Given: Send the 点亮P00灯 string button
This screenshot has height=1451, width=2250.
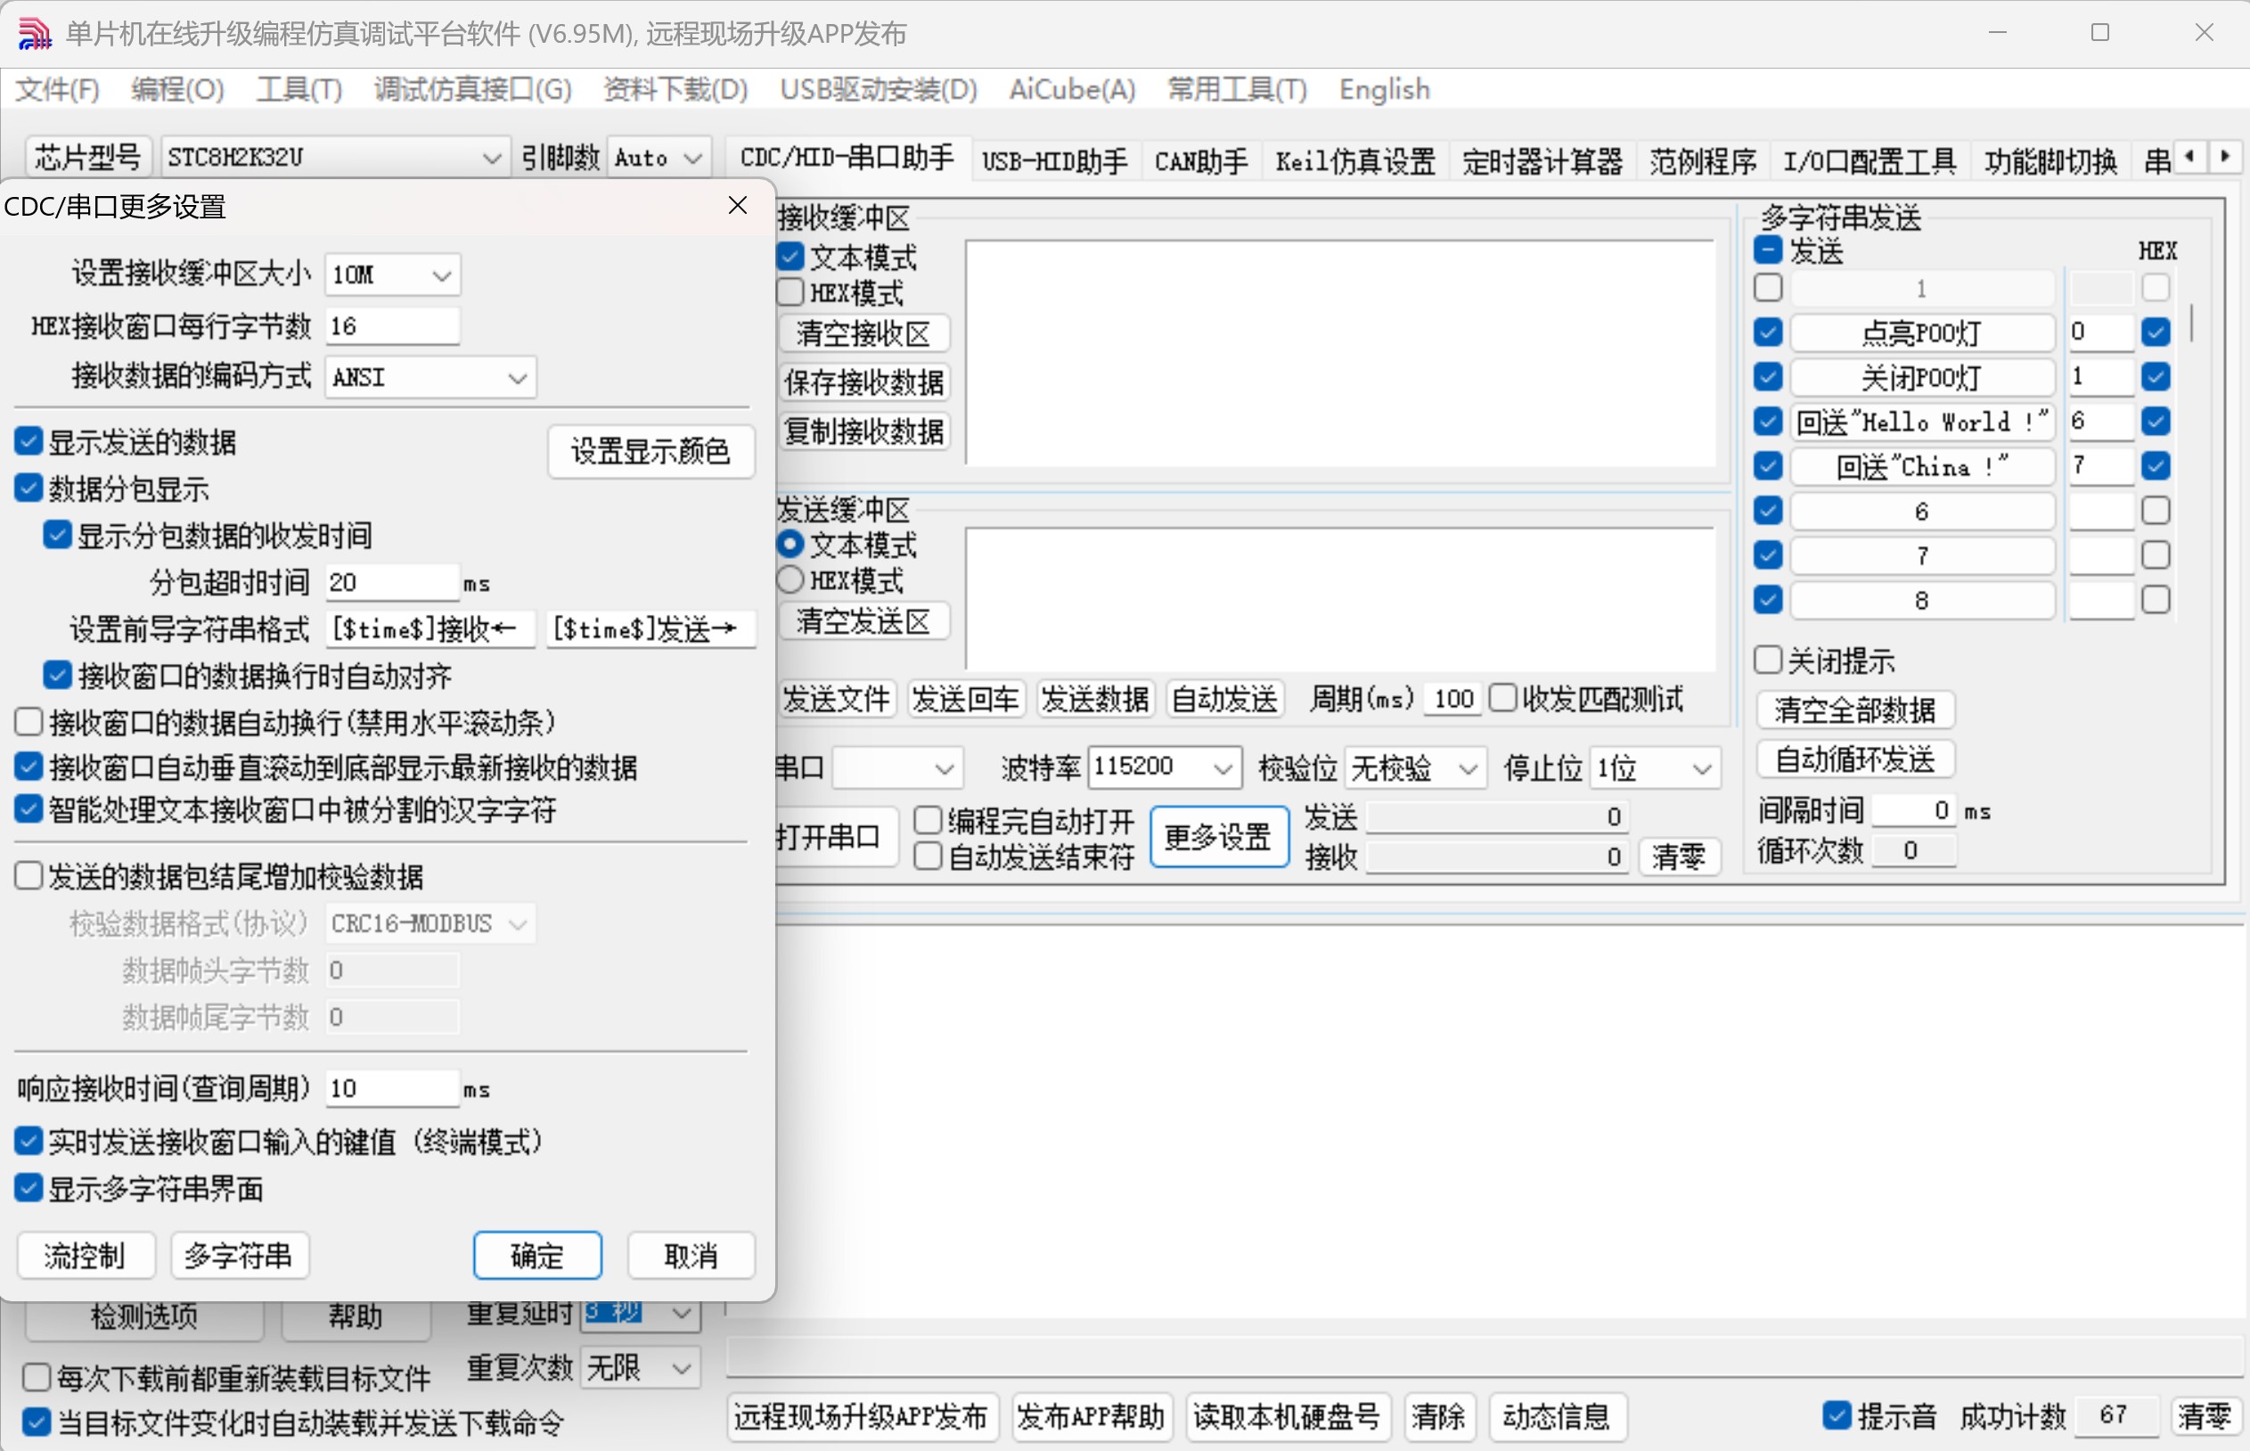Looking at the screenshot, I should tap(1921, 332).
